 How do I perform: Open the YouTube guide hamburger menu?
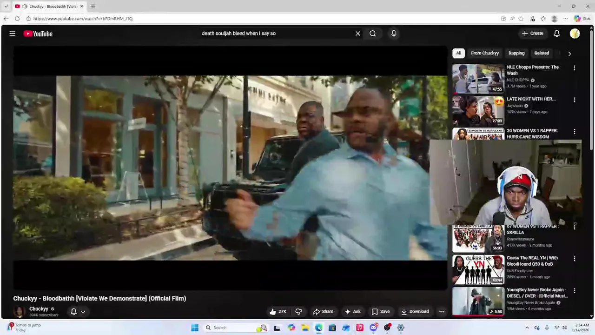coord(13,33)
